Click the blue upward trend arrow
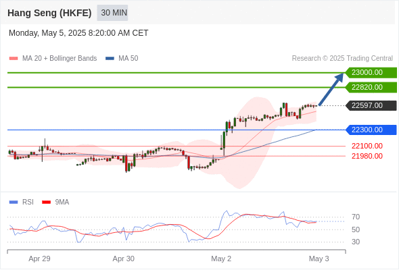399x270 pixels. [x=331, y=89]
